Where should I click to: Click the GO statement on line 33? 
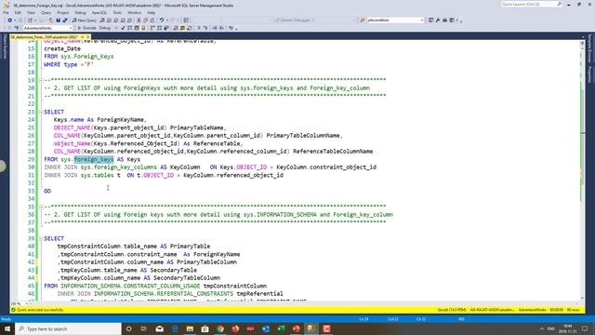47,191
